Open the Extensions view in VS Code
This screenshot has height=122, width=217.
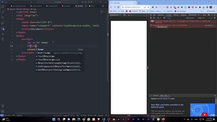coord(3,28)
